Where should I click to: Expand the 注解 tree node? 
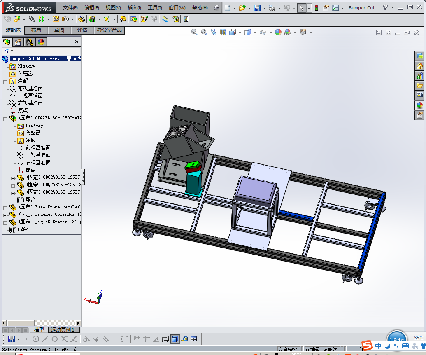[5, 82]
